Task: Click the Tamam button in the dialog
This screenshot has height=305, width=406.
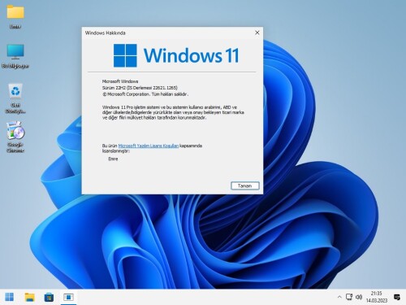Action: tap(245, 185)
